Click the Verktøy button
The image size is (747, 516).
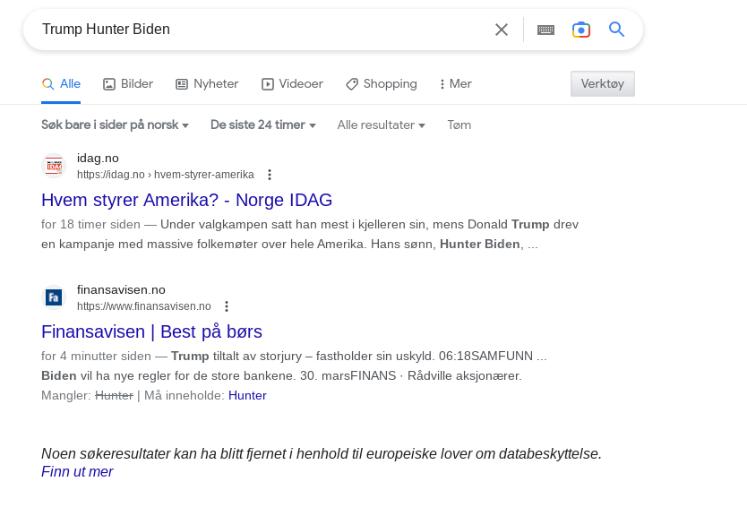[602, 83]
